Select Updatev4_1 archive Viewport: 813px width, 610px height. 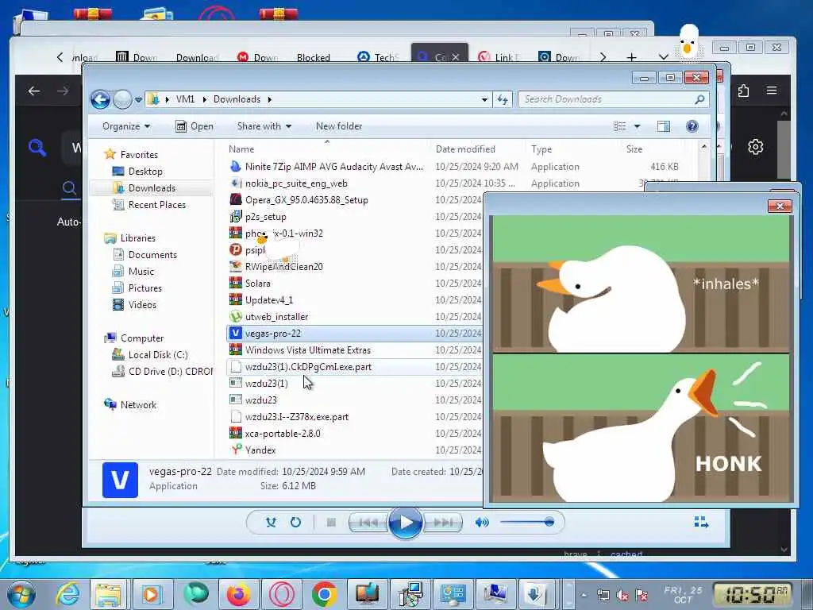[269, 299]
